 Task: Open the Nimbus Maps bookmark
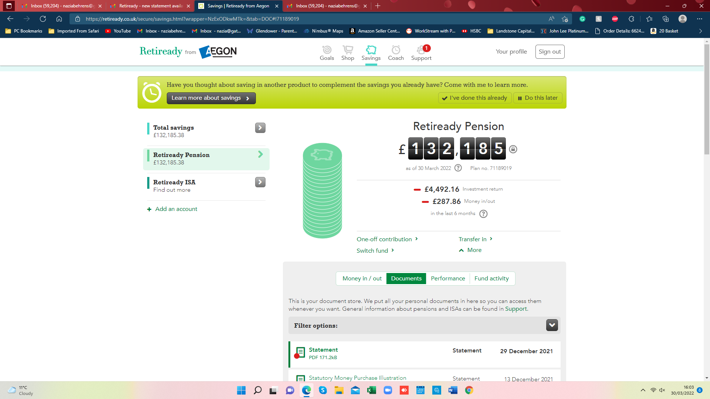tap(324, 31)
